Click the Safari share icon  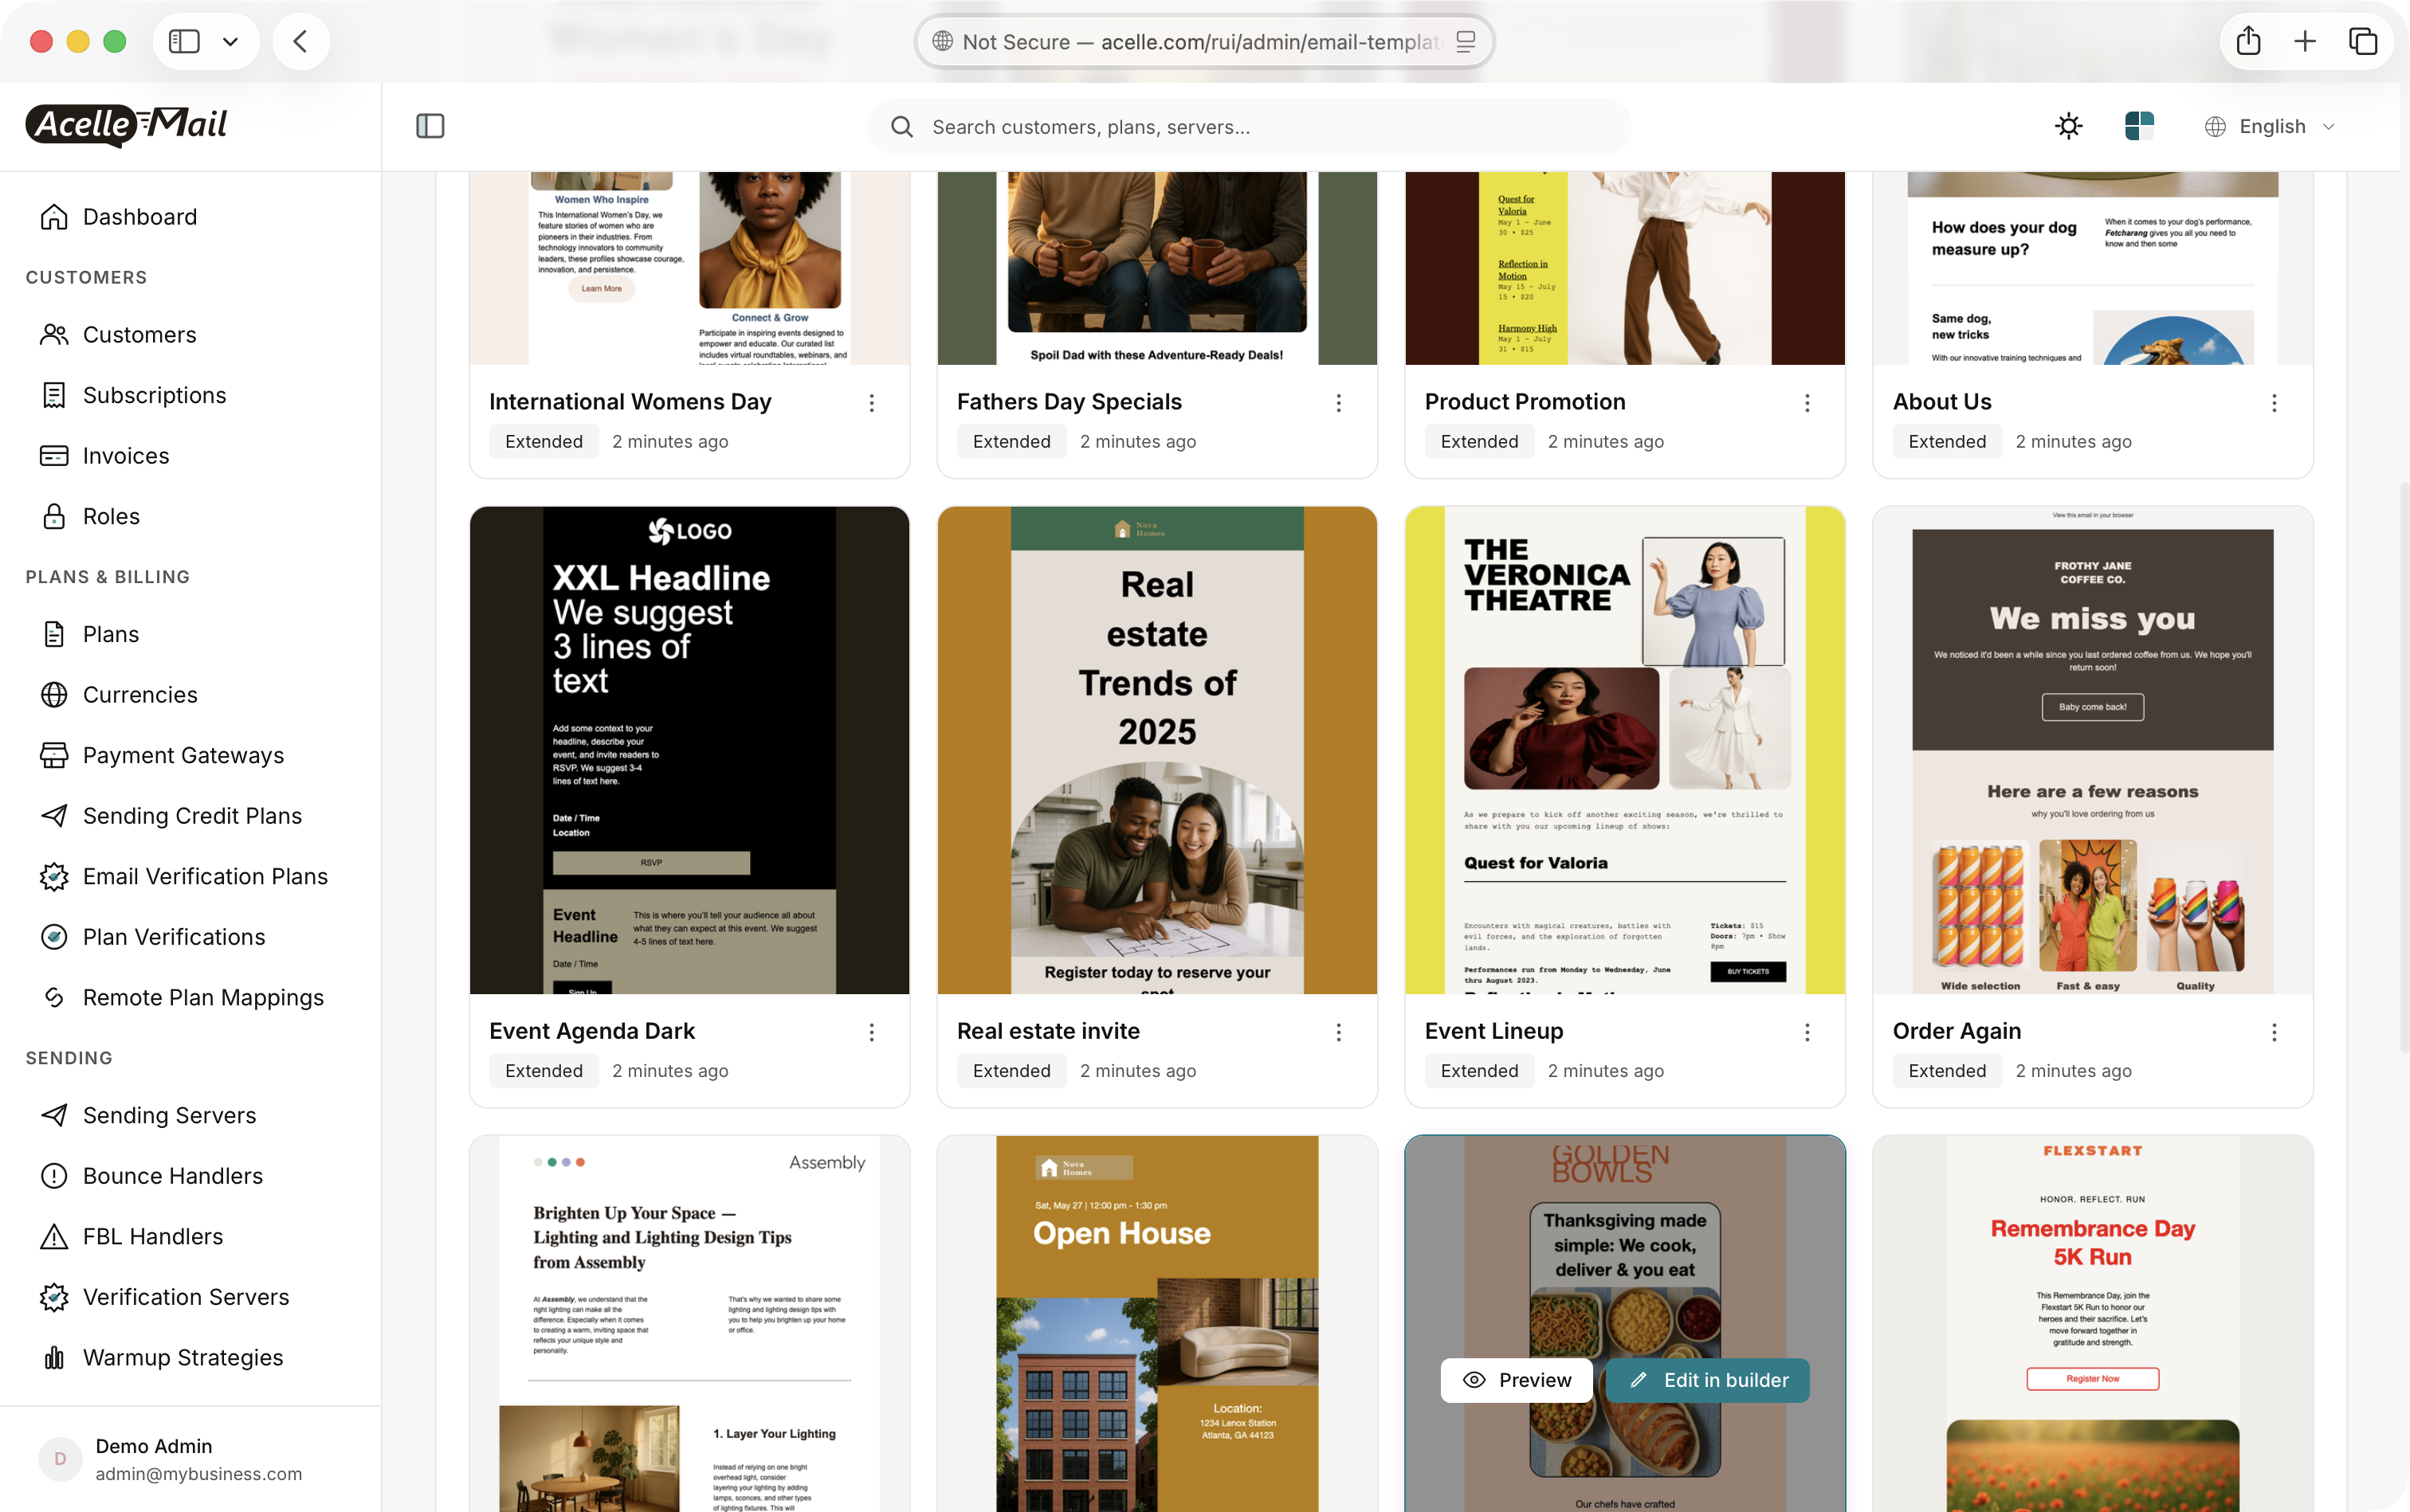point(2248,41)
